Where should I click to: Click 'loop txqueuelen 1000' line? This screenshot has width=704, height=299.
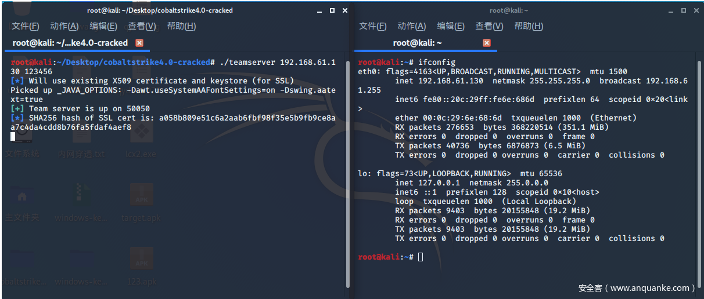coord(486,201)
